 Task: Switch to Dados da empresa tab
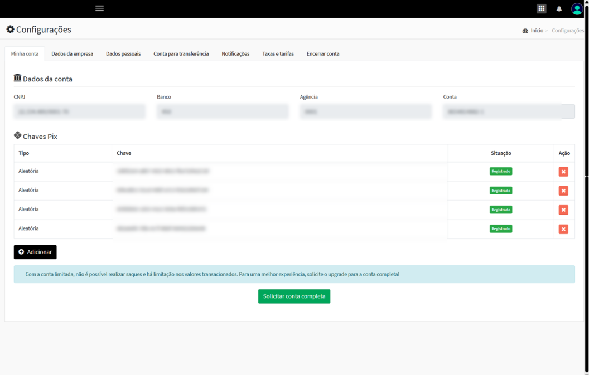tap(72, 54)
